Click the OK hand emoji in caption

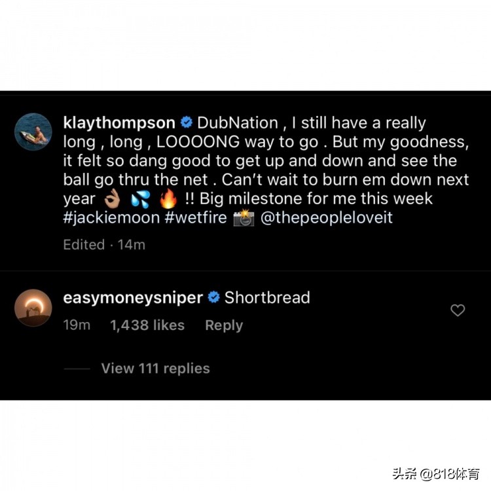coord(112,198)
